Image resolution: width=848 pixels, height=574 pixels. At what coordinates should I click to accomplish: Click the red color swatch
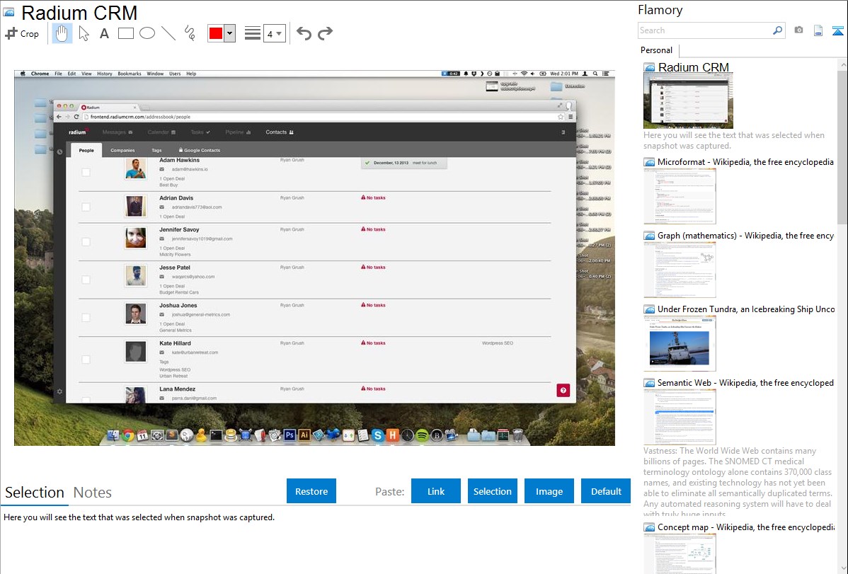pyautogui.click(x=216, y=33)
